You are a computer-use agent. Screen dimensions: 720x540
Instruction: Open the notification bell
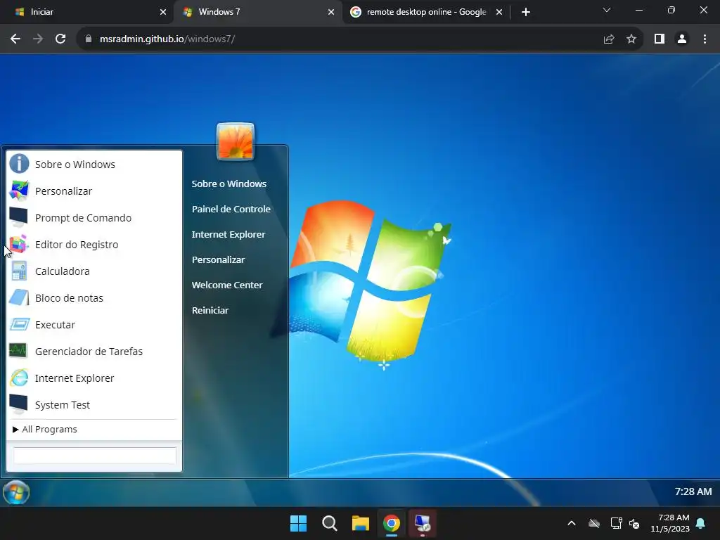click(701, 523)
